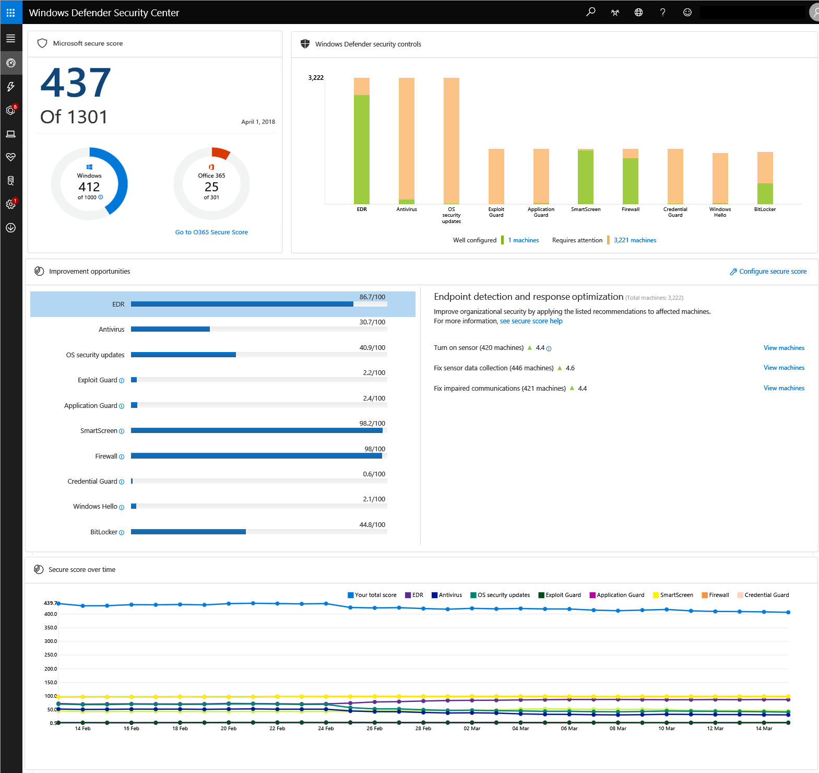Open the app launcher grid
The height and width of the screenshot is (773, 819).
pos(11,12)
